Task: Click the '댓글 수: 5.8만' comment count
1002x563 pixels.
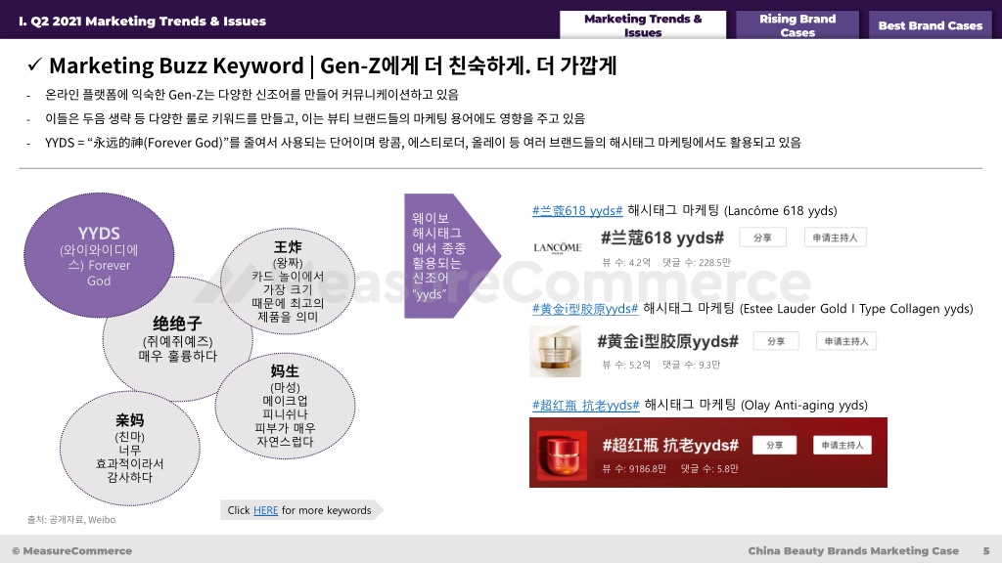Action: [709, 468]
